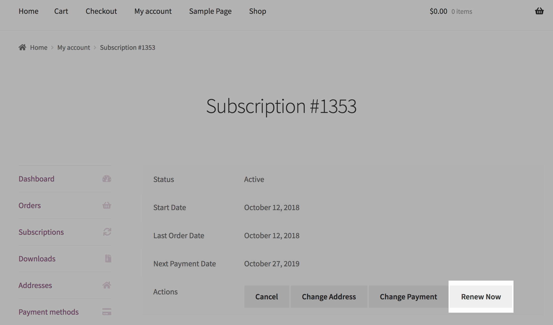Click Change Payment for this subscription
The width and height of the screenshot is (553, 325).
pyautogui.click(x=408, y=297)
